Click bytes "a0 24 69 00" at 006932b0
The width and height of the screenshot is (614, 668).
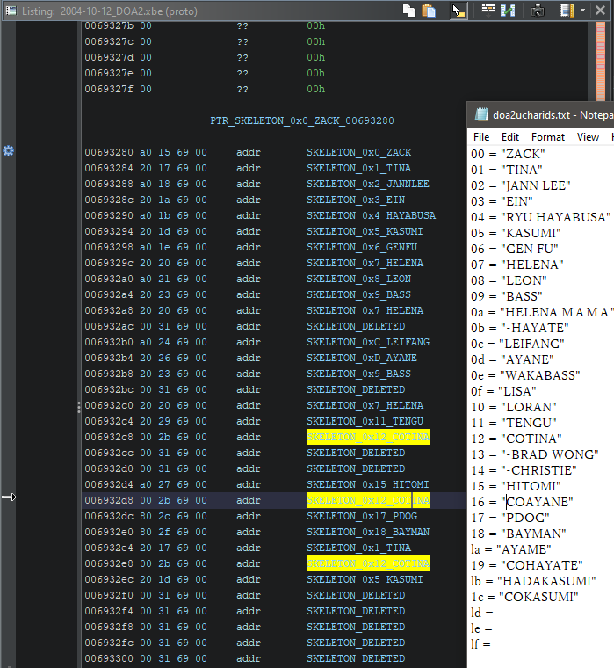(x=173, y=342)
